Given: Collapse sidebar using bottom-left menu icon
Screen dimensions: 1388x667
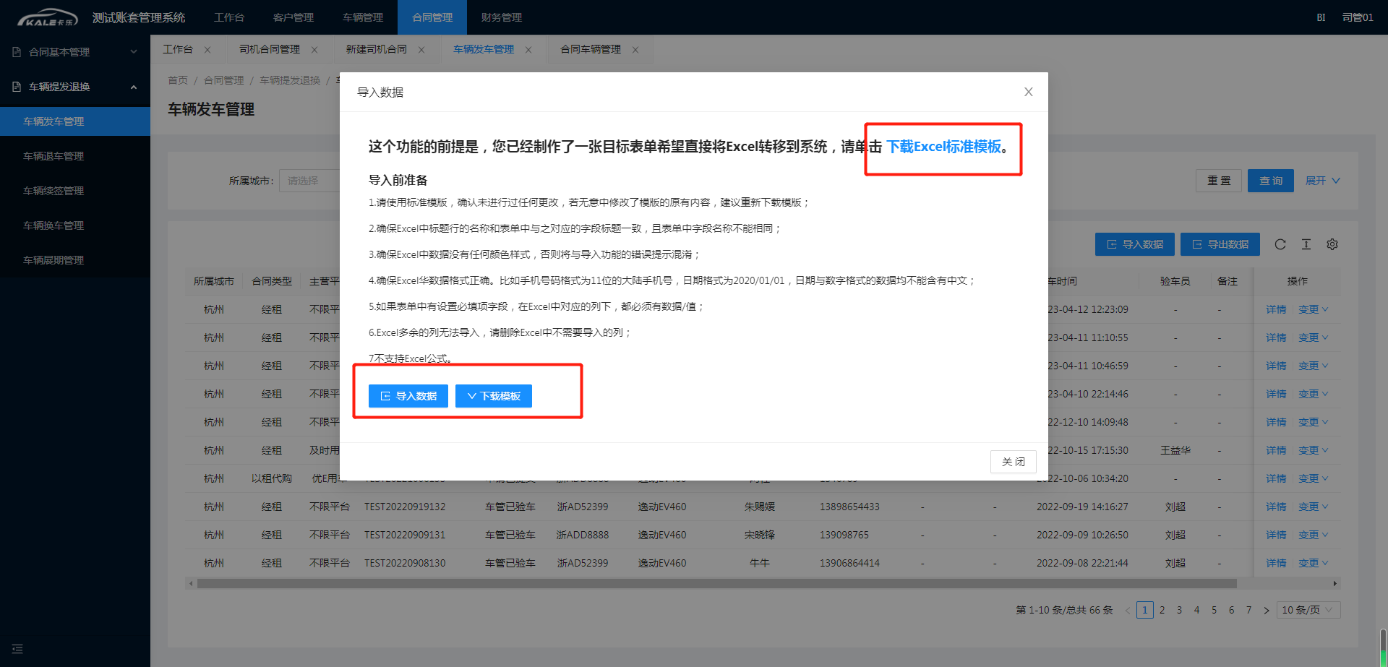Looking at the screenshot, I should (x=17, y=649).
